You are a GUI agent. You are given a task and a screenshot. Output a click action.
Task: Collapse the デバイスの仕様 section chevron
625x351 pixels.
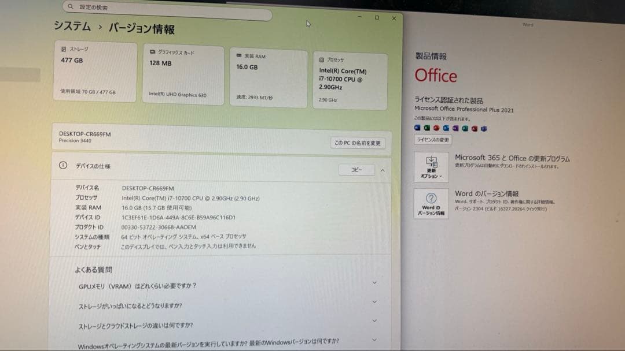click(x=381, y=170)
